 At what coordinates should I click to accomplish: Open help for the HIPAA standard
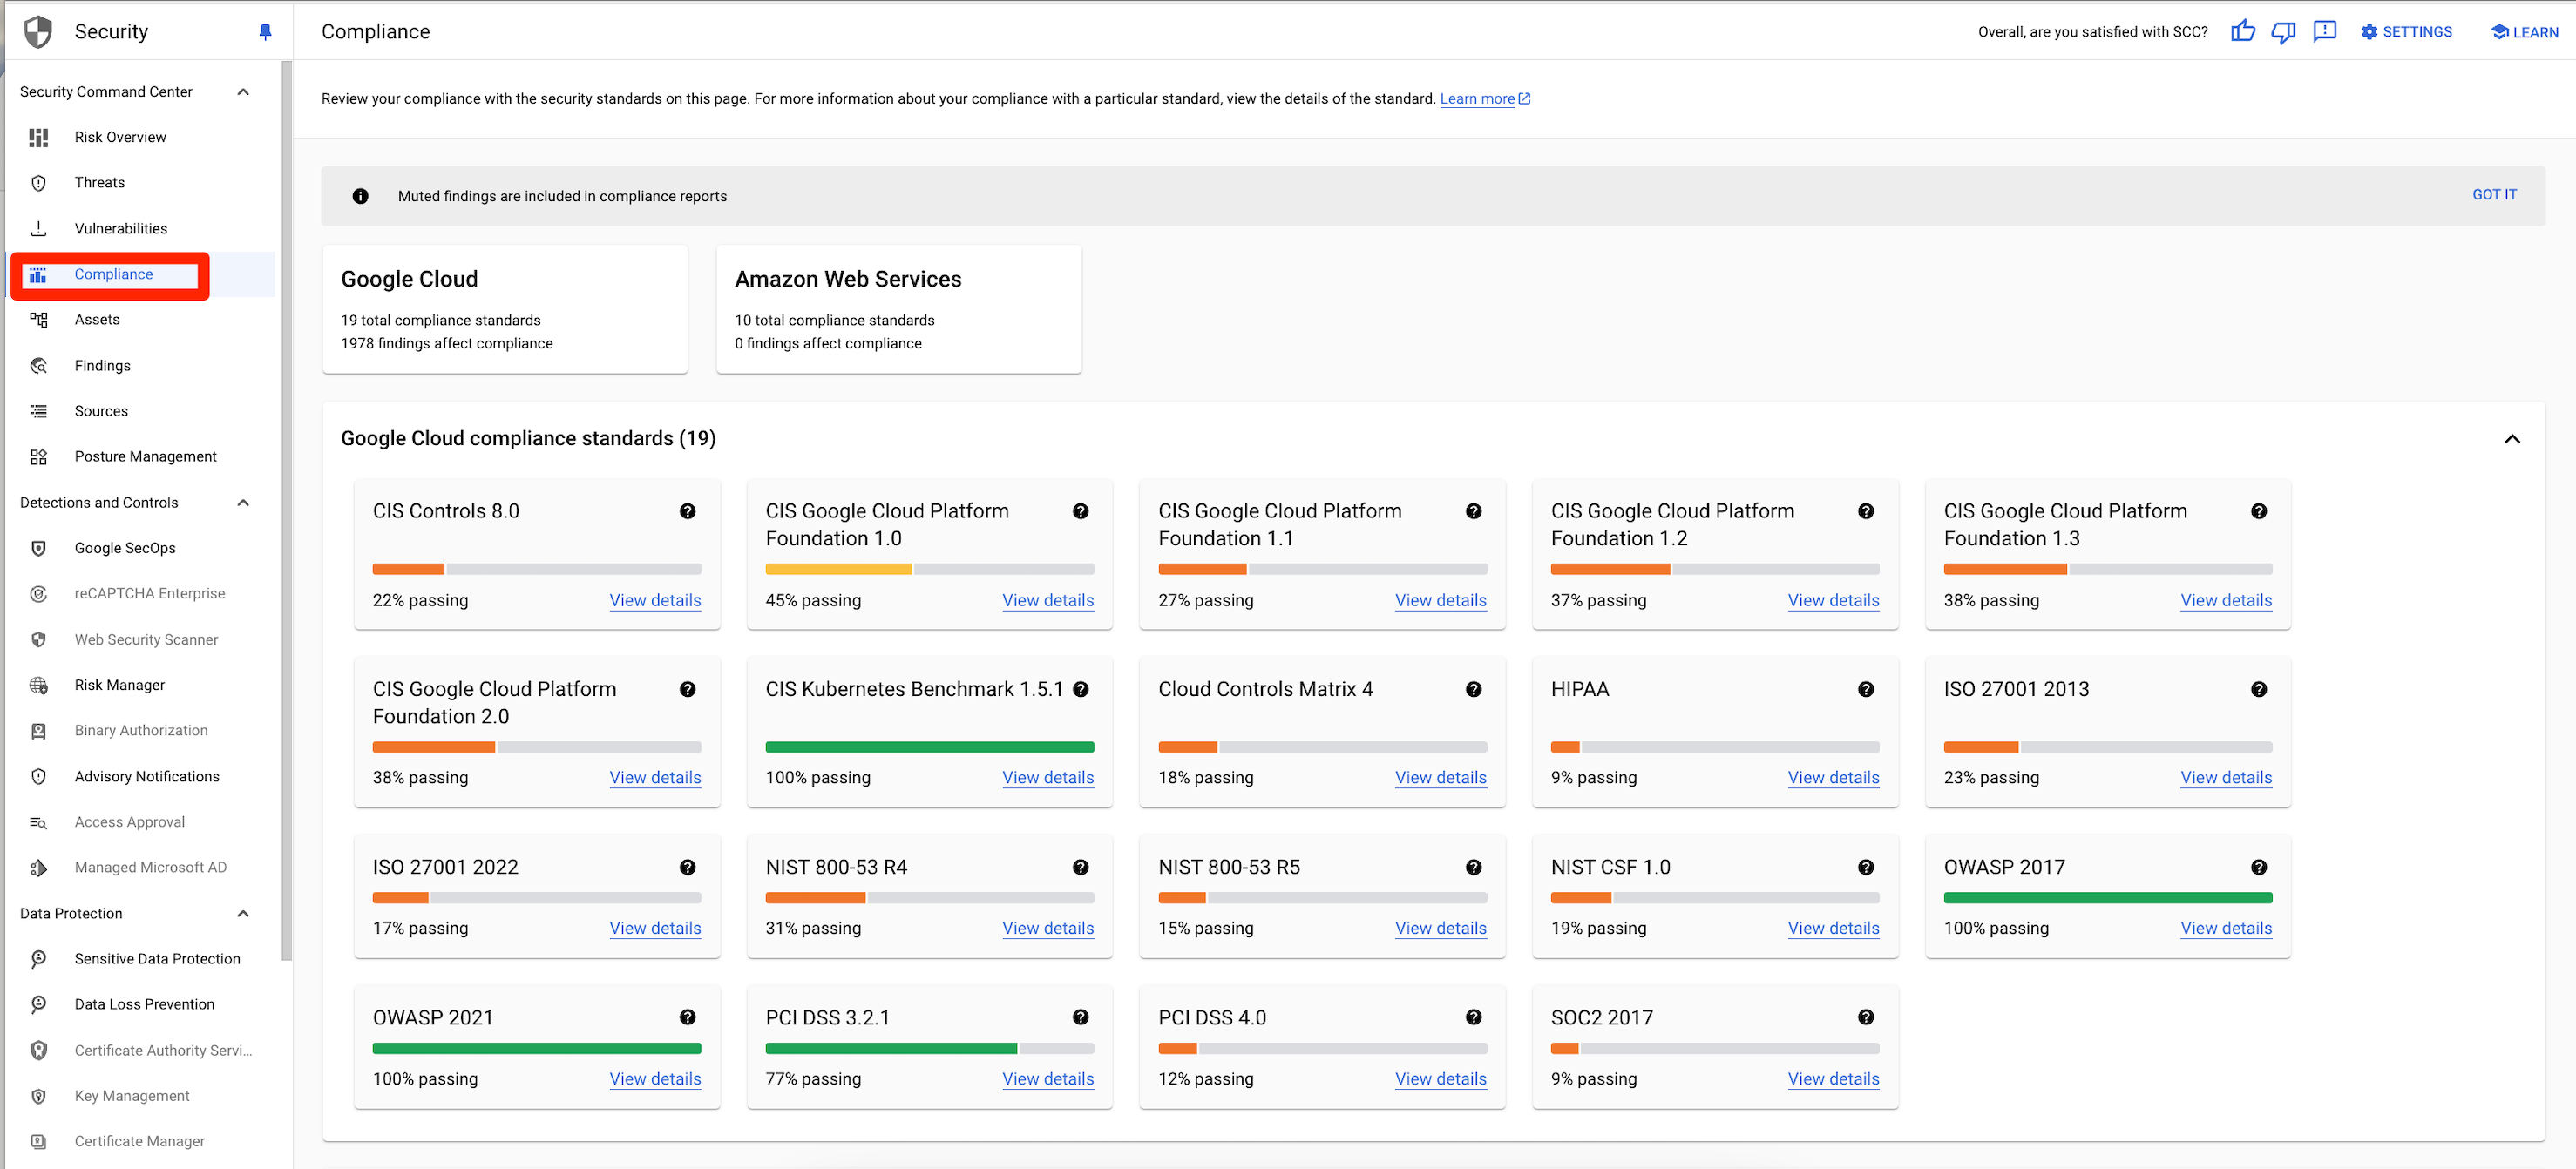tap(1866, 689)
